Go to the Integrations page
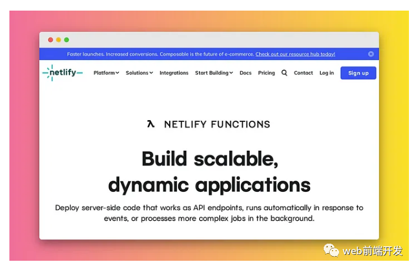The height and width of the screenshot is (269, 416). pyautogui.click(x=174, y=73)
